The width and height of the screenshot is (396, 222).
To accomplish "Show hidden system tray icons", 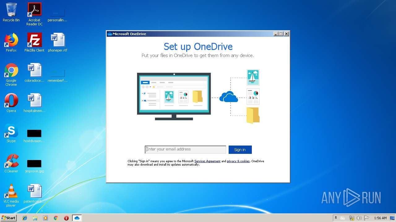I will 336,218.
